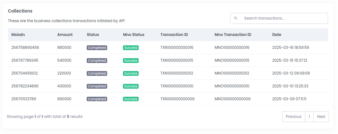Click the Collections heading
Image resolution: width=338 pixels, height=134 pixels.
[x=20, y=11]
